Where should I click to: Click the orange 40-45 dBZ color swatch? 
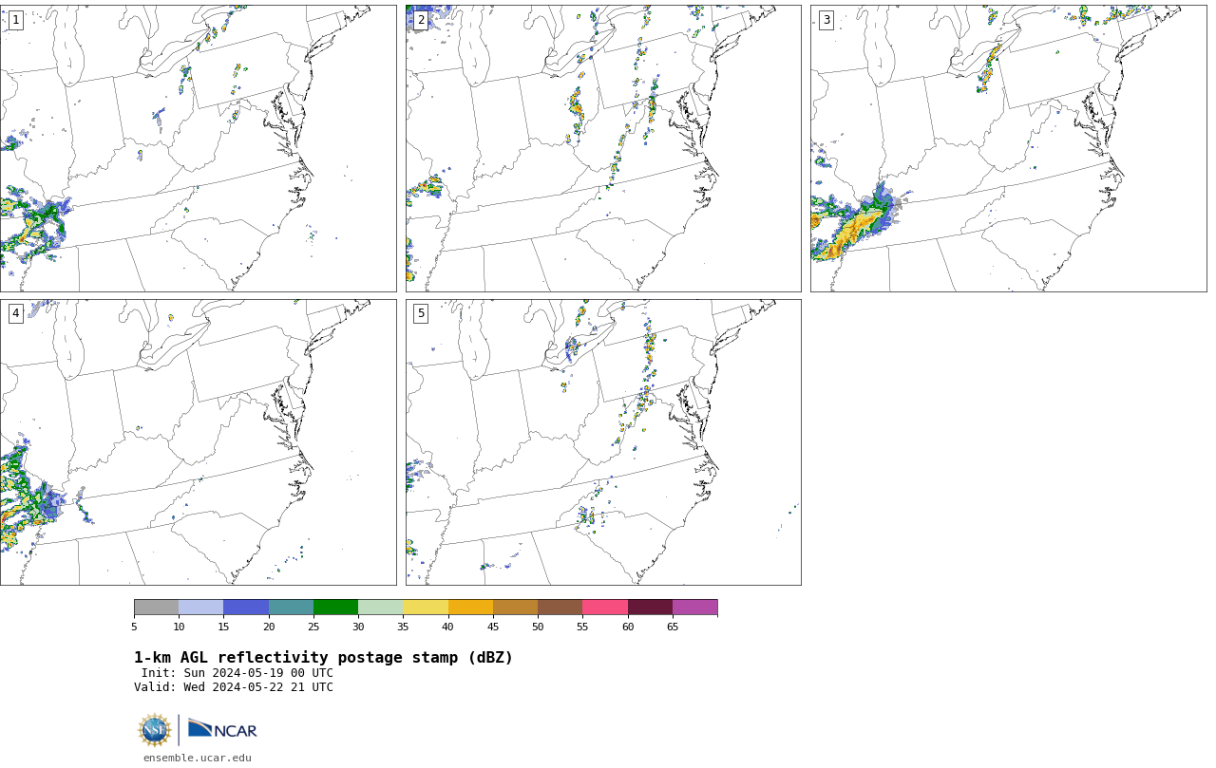pyautogui.click(x=470, y=608)
